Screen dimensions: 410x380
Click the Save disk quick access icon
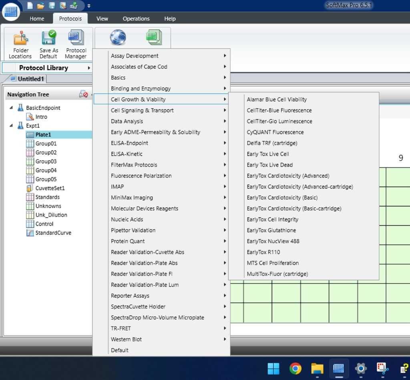[52, 6]
